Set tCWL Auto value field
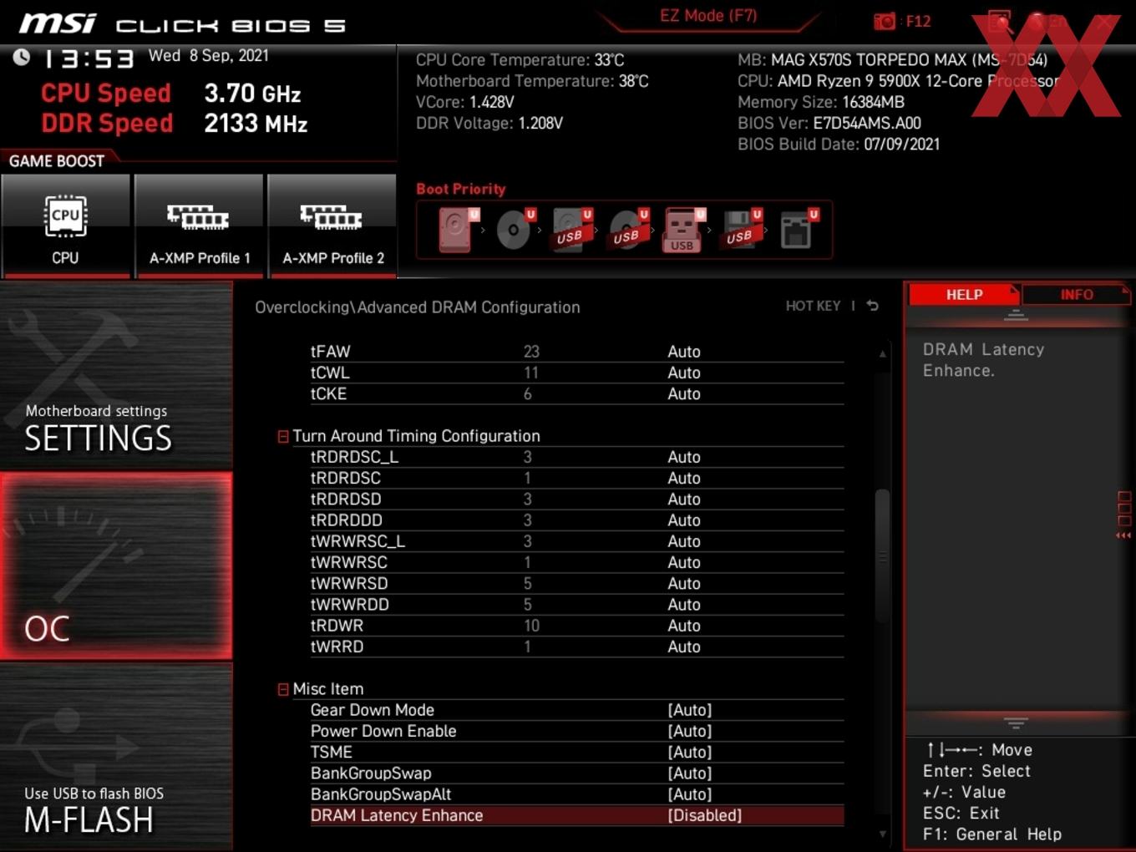 [x=684, y=373]
